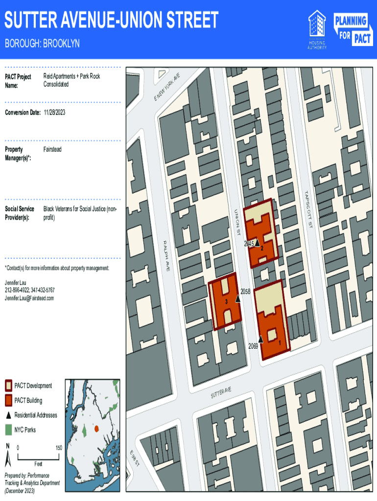Click the Planning for PACT logo
Viewport: 377px width, 501px height.
click(x=352, y=29)
